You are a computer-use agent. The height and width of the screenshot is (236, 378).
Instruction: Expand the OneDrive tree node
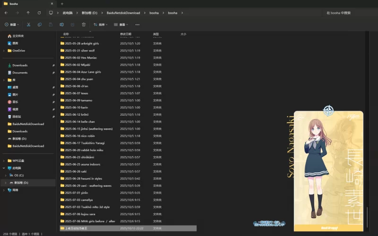pos(4,51)
